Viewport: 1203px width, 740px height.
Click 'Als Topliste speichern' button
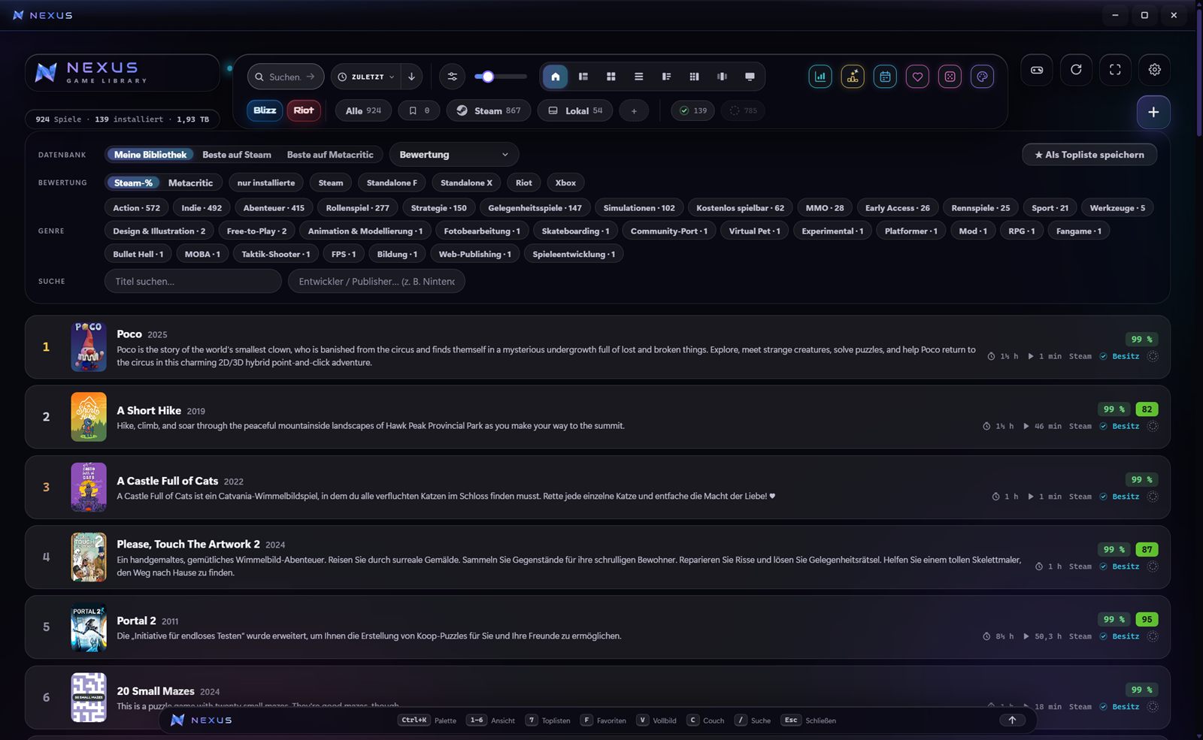click(x=1089, y=155)
